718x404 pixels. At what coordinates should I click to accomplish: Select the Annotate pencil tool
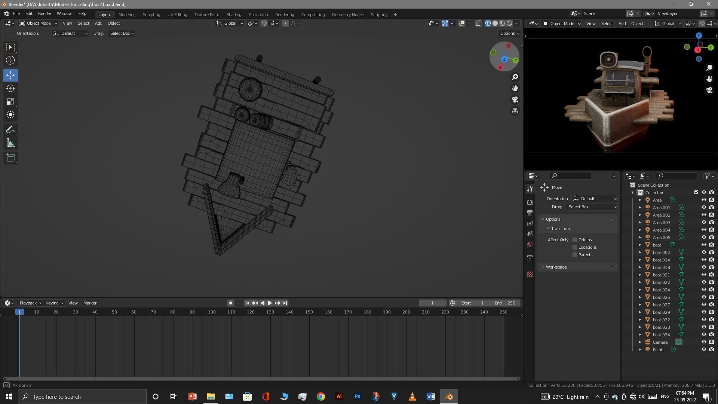tap(10, 130)
